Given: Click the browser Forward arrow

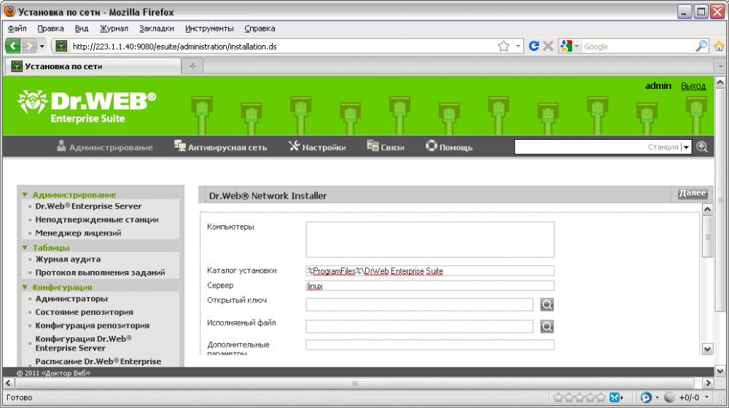Looking at the screenshot, I should [x=29, y=46].
